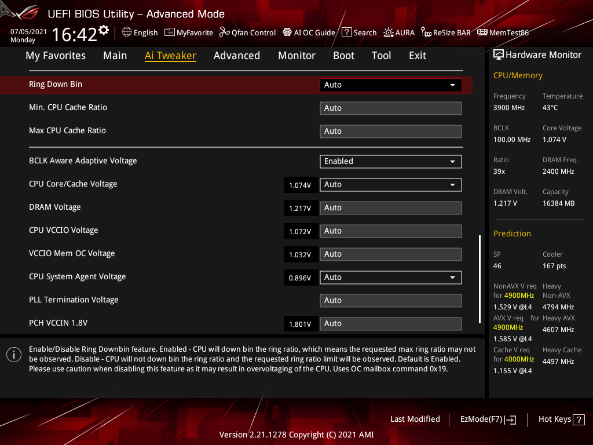Click the 1.074V core voltage readout
This screenshot has width=593, height=445.
click(x=301, y=185)
